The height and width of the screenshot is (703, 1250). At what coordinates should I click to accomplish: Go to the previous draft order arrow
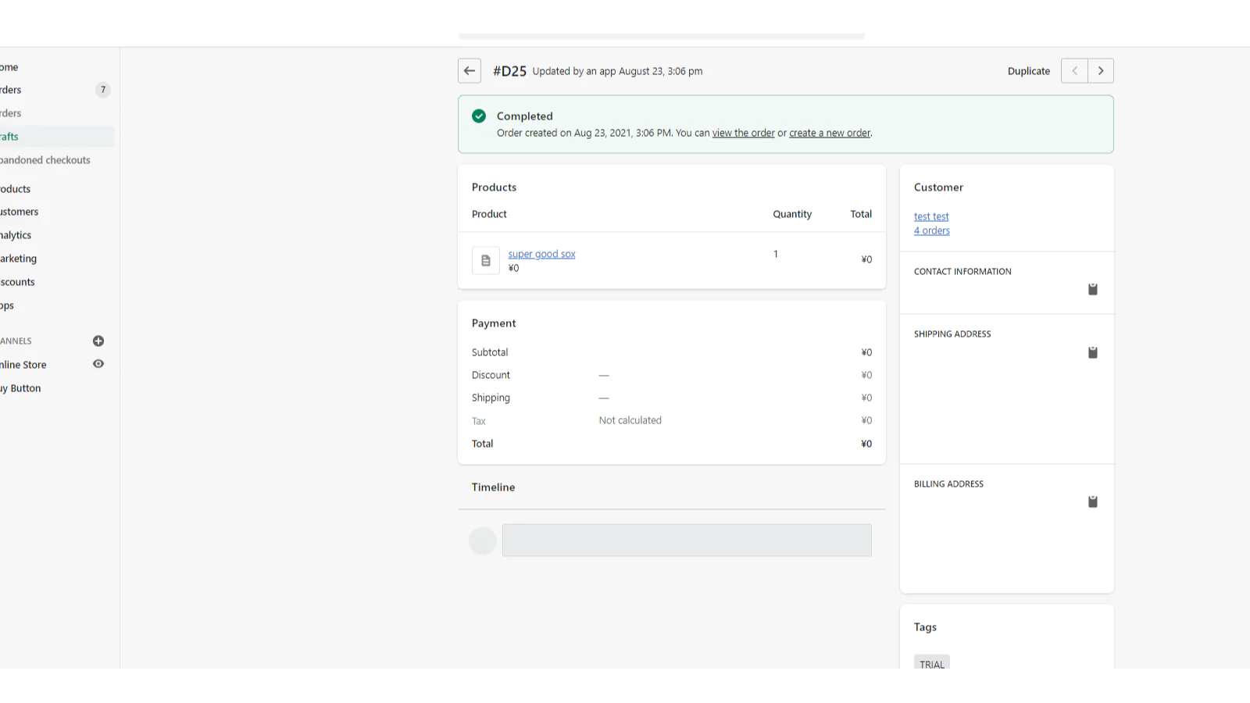(1074, 71)
